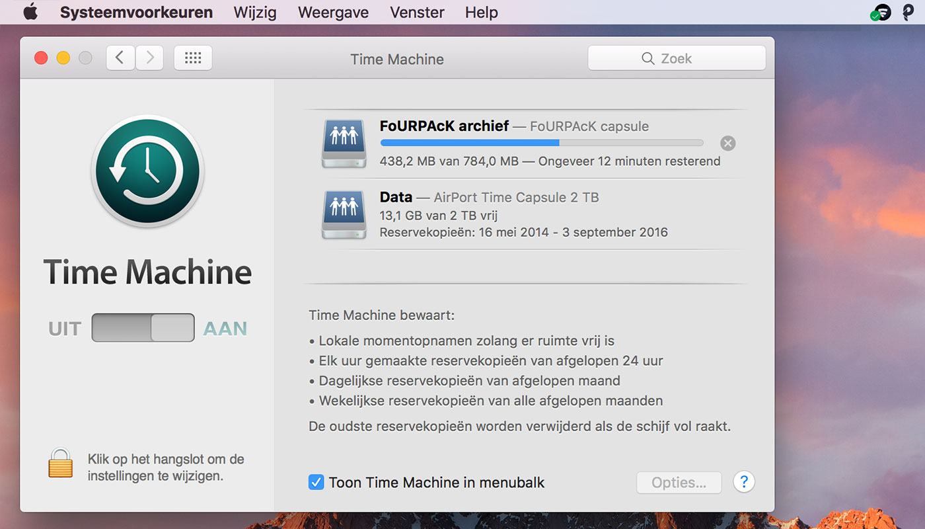Open the Apple menu

[30, 12]
